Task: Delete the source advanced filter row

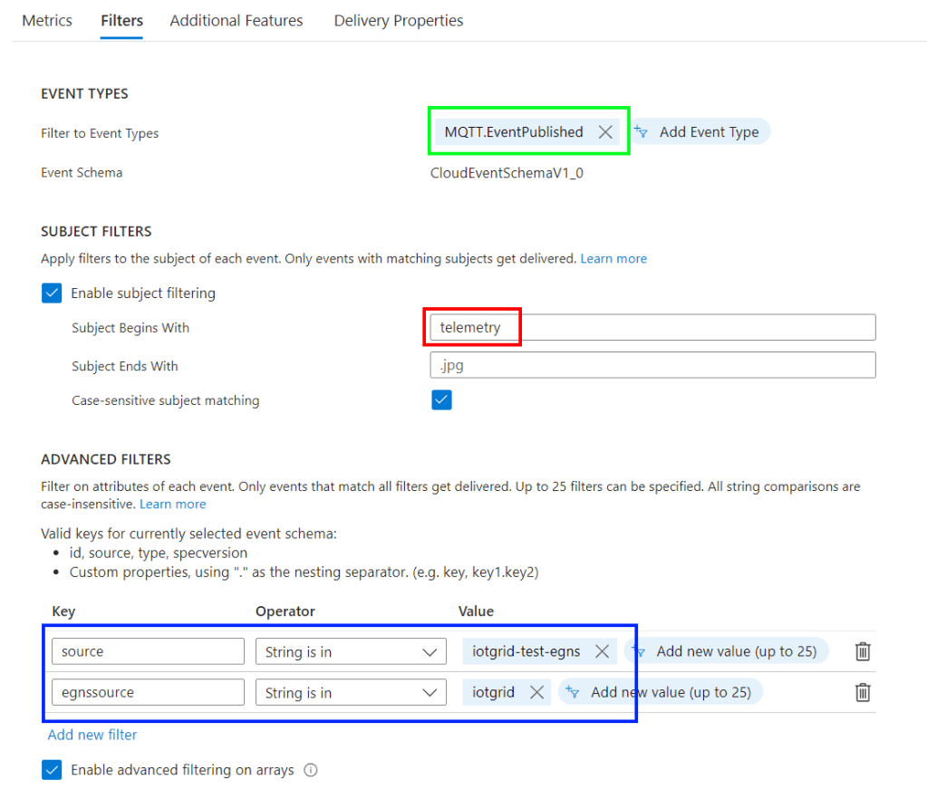Action: (x=863, y=651)
